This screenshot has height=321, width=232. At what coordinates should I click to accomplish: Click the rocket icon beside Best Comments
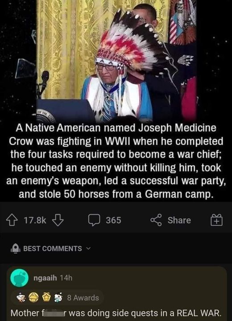(16, 249)
